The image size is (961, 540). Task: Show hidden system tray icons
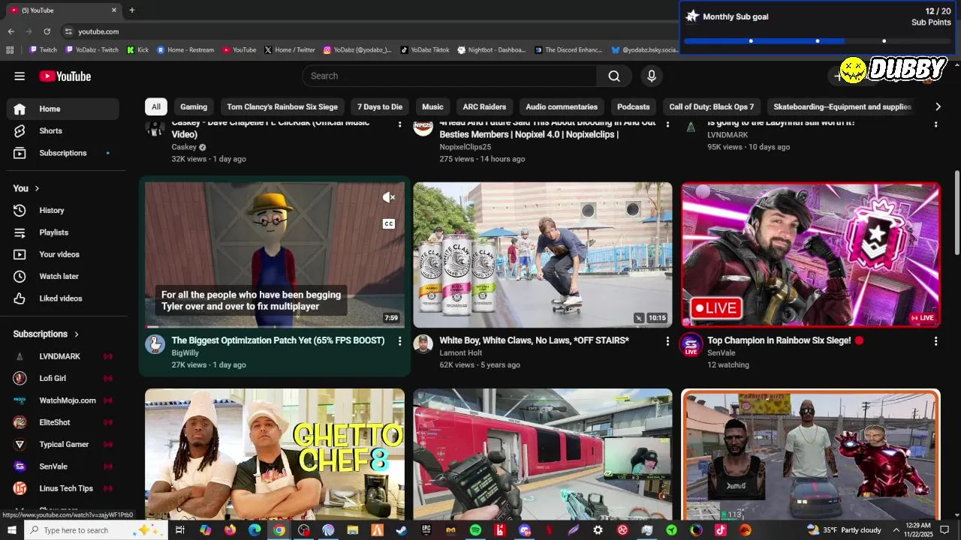[x=896, y=530]
